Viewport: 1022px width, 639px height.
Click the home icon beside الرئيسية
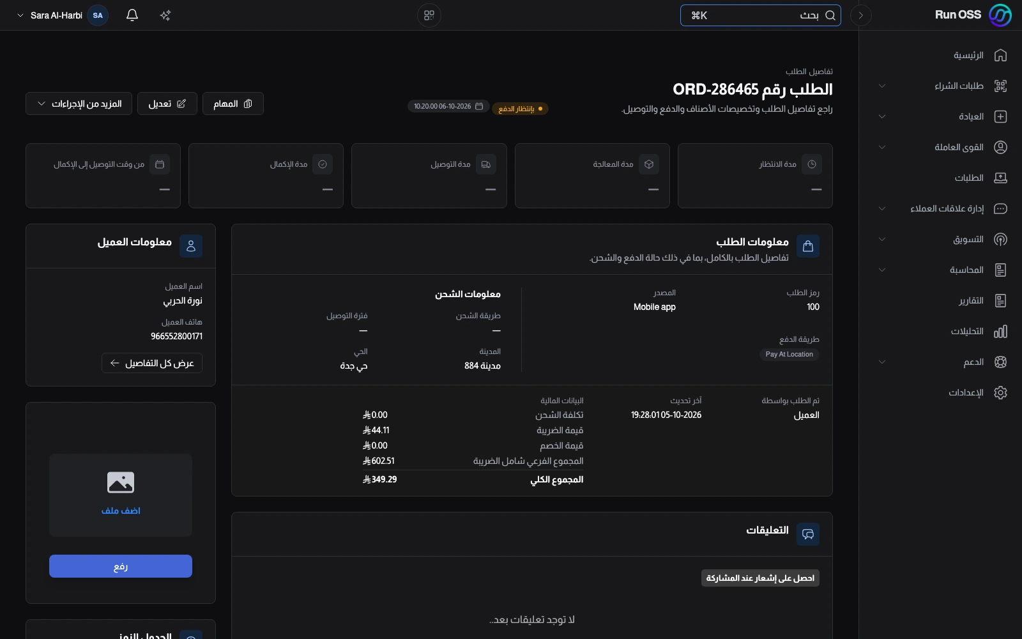[1000, 55]
